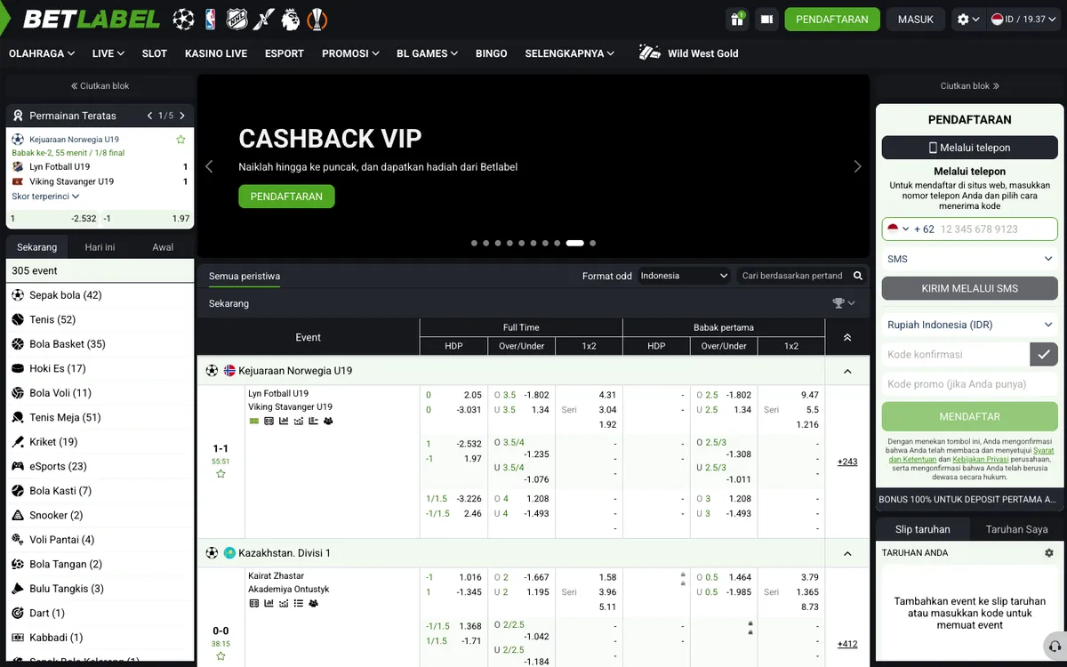Screen dimensions: 1067x667
Task: Open the gift bonus icon
Action: [x=737, y=19]
